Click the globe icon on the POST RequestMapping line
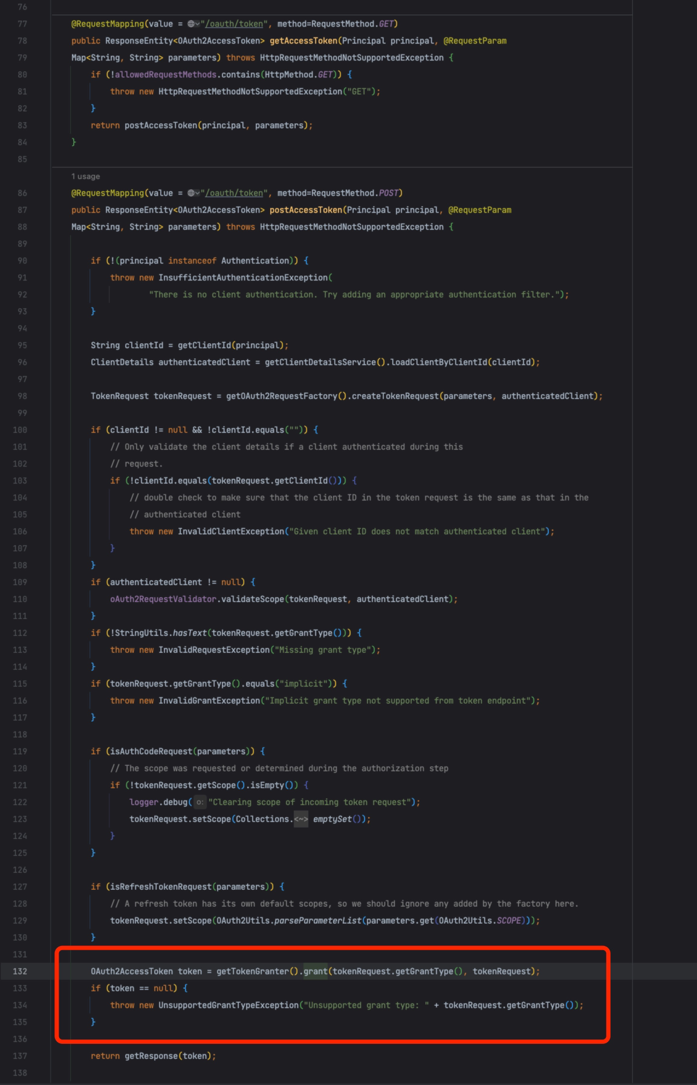Image resolution: width=697 pixels, height=1085 pixels. (190, 193)
